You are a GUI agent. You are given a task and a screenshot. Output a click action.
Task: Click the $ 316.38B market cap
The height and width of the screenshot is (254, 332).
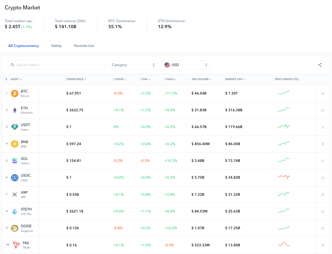tap(234, 110)
